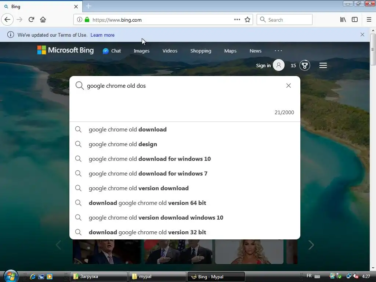Open the FR language indicator
The height and width of the screenshot is (282, 376).
tap(309, 276)
